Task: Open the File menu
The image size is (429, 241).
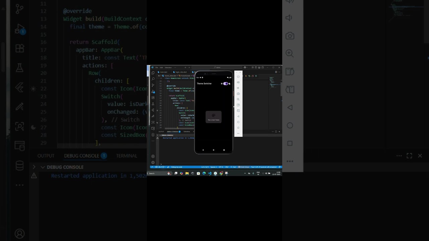Action: pyautogui.click(x=157, y=67)
